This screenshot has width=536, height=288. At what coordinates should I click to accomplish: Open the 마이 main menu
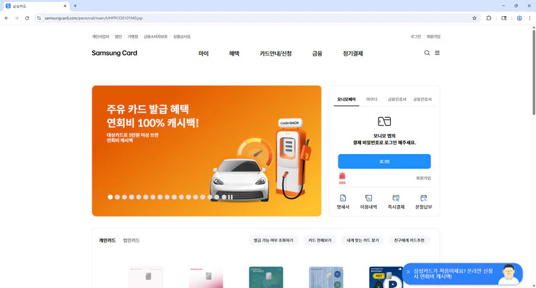[204, 54]
